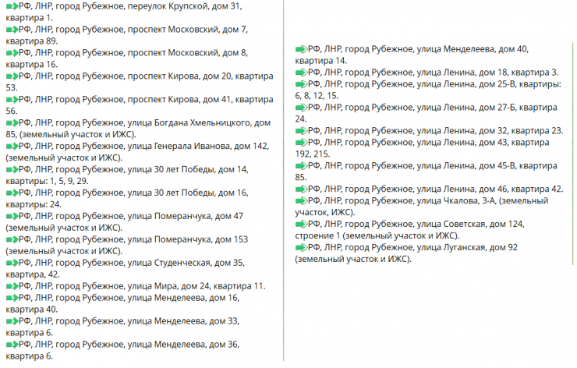
Task: Click the green arrow before улица Ленина, дом 18
Action: tap(302, 73)
